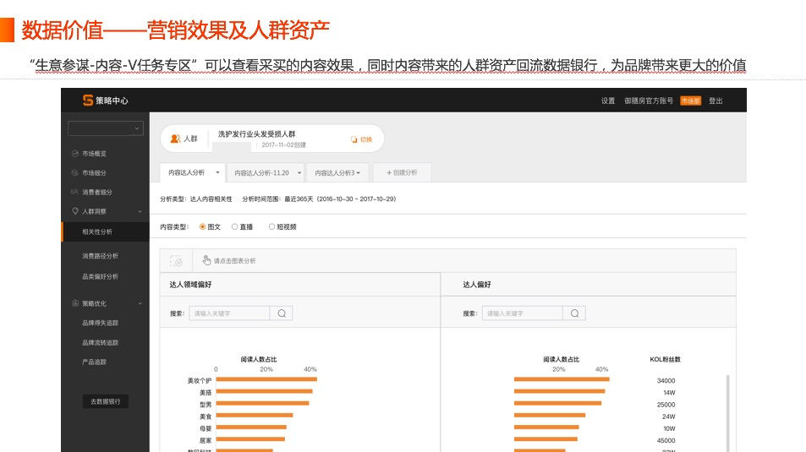Click keyword search field in 达人领域偏好
Viewport: 806px width, 452px height.
point(229,313)
